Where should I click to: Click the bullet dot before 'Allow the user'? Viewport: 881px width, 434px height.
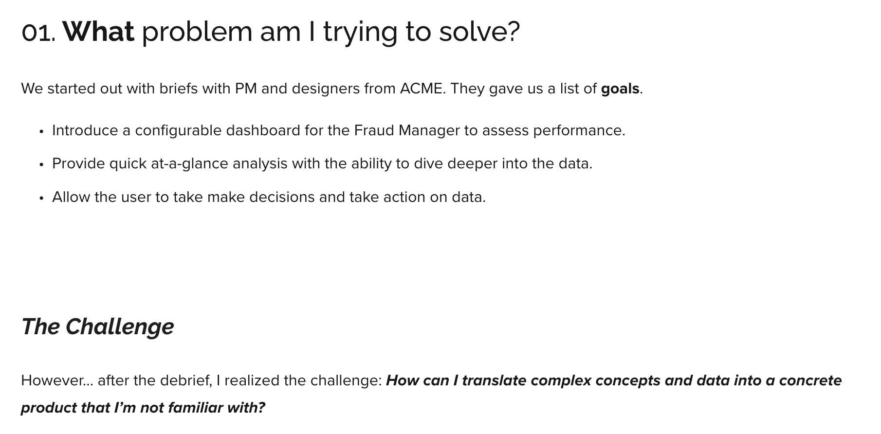pyautogui.click(x=41, y=199)
